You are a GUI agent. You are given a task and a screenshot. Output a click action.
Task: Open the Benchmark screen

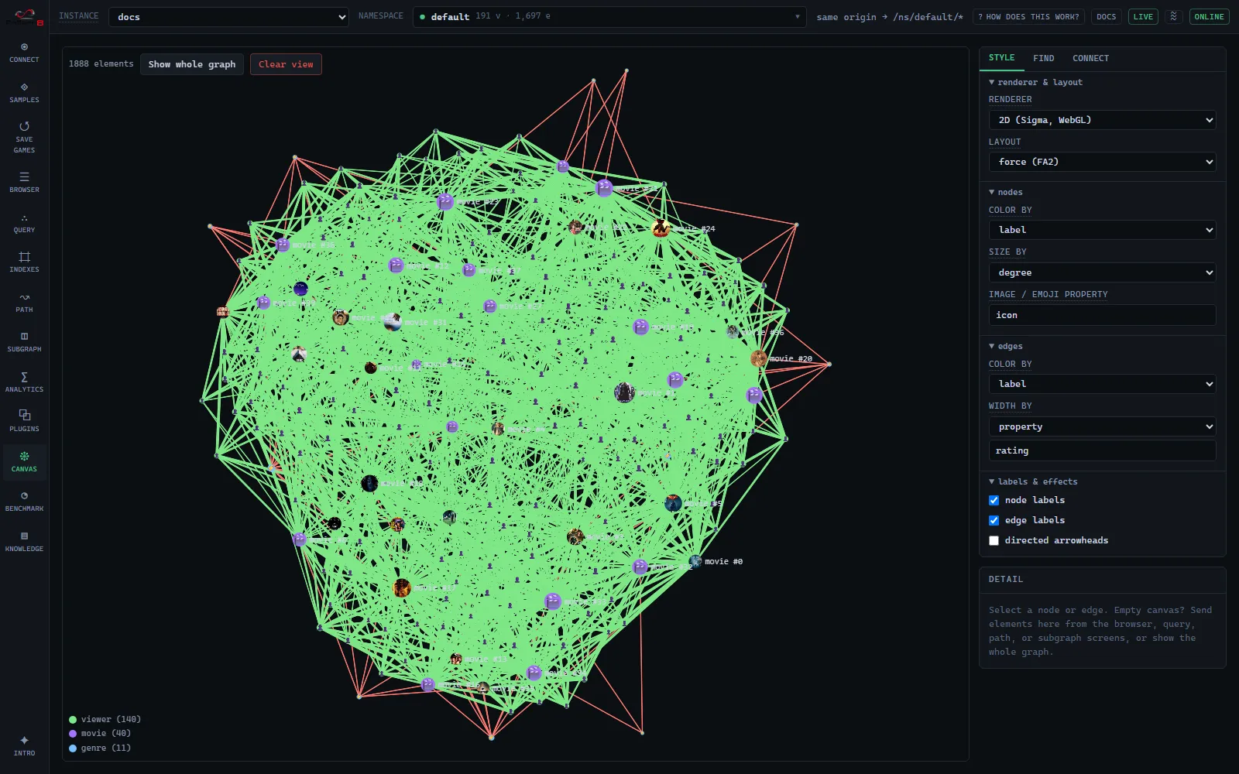[24, 502]
